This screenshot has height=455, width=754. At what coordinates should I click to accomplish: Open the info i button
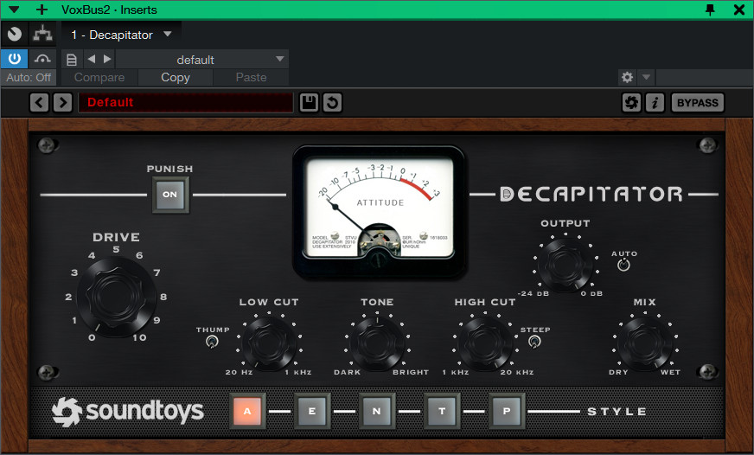click(x=655, y=102)
